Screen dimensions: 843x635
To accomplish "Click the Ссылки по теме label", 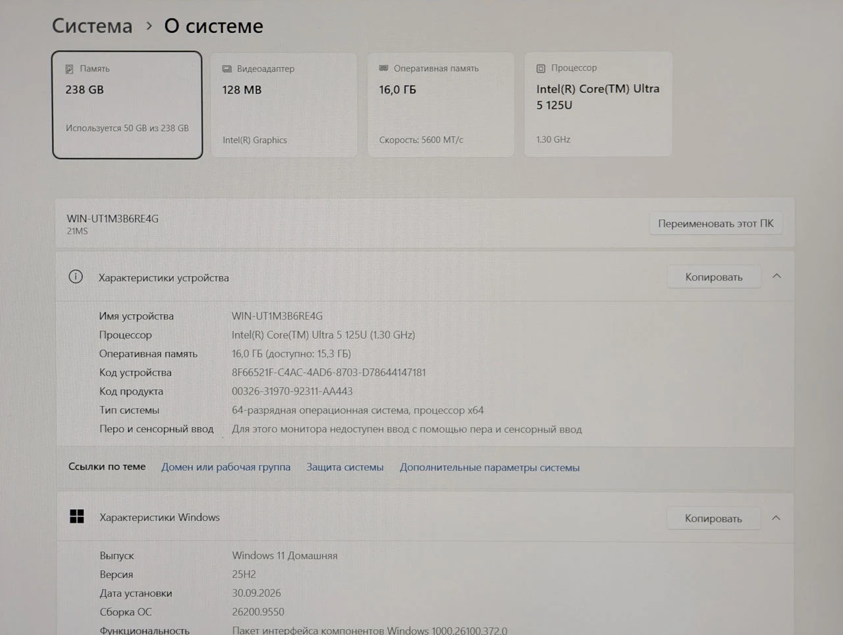I will click(x=107, y=466).
